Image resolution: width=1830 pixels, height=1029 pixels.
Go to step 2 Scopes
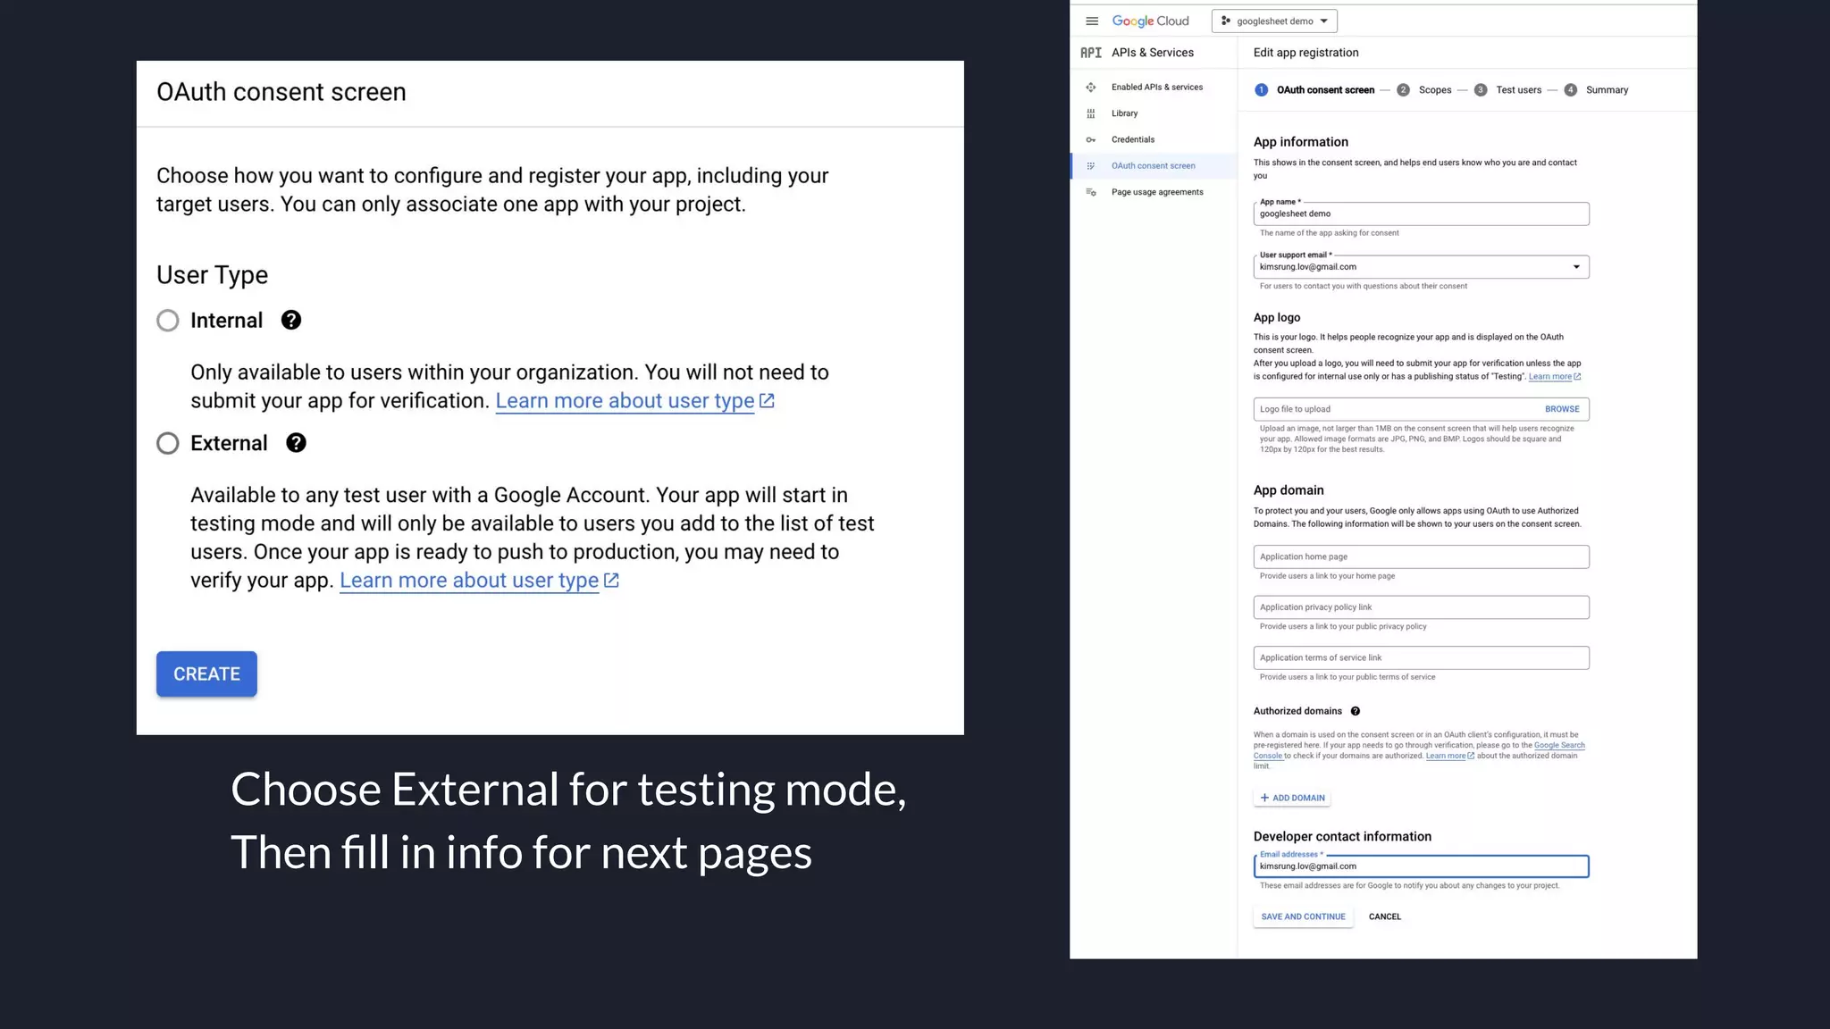coord(1424,90)
